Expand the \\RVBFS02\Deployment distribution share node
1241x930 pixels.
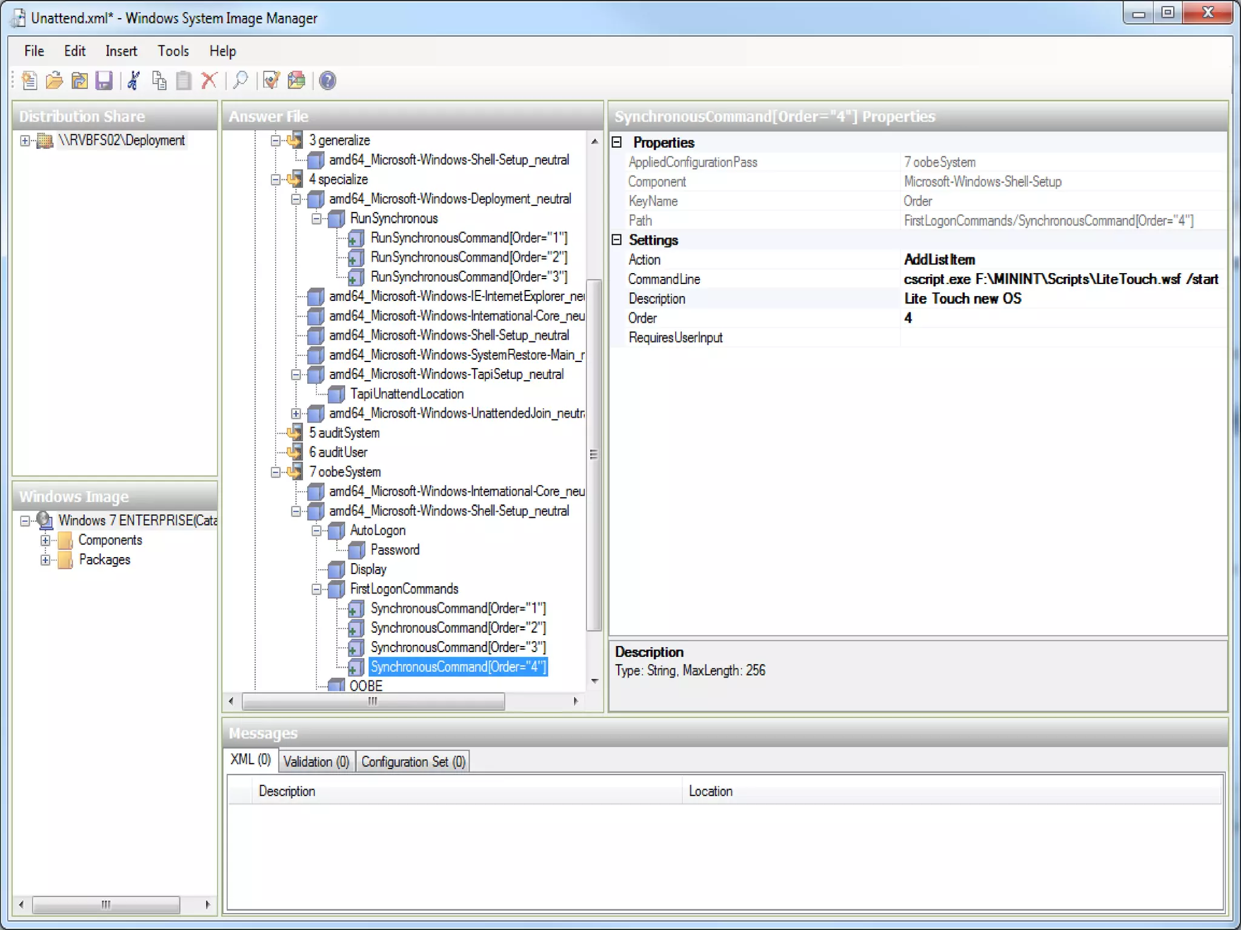[25, 140]
